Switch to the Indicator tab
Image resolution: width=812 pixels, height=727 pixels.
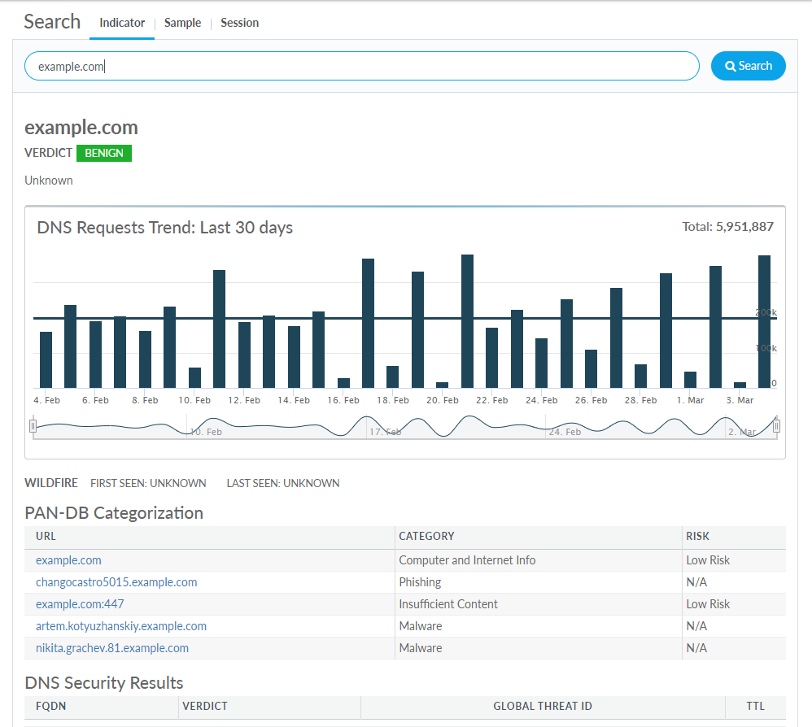122,23
